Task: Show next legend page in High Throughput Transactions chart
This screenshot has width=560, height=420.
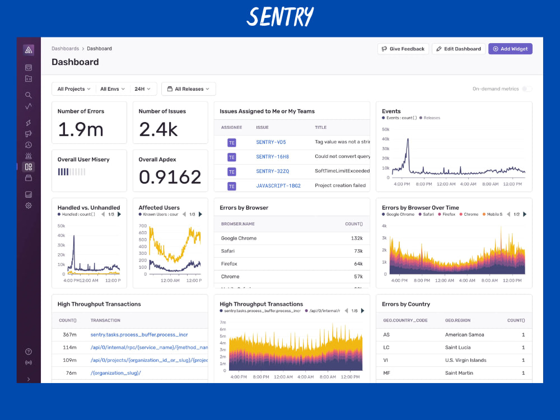Action: (x=362, y=311)
